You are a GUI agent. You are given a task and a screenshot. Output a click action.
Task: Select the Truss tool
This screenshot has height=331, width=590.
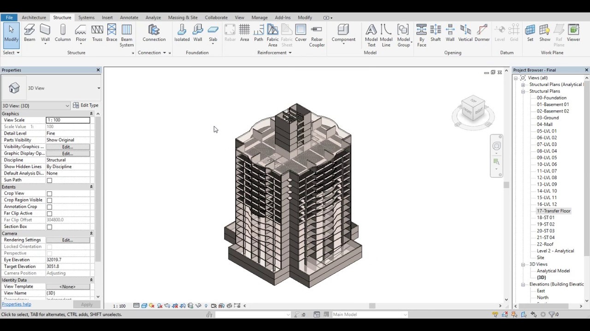[97, 34]
